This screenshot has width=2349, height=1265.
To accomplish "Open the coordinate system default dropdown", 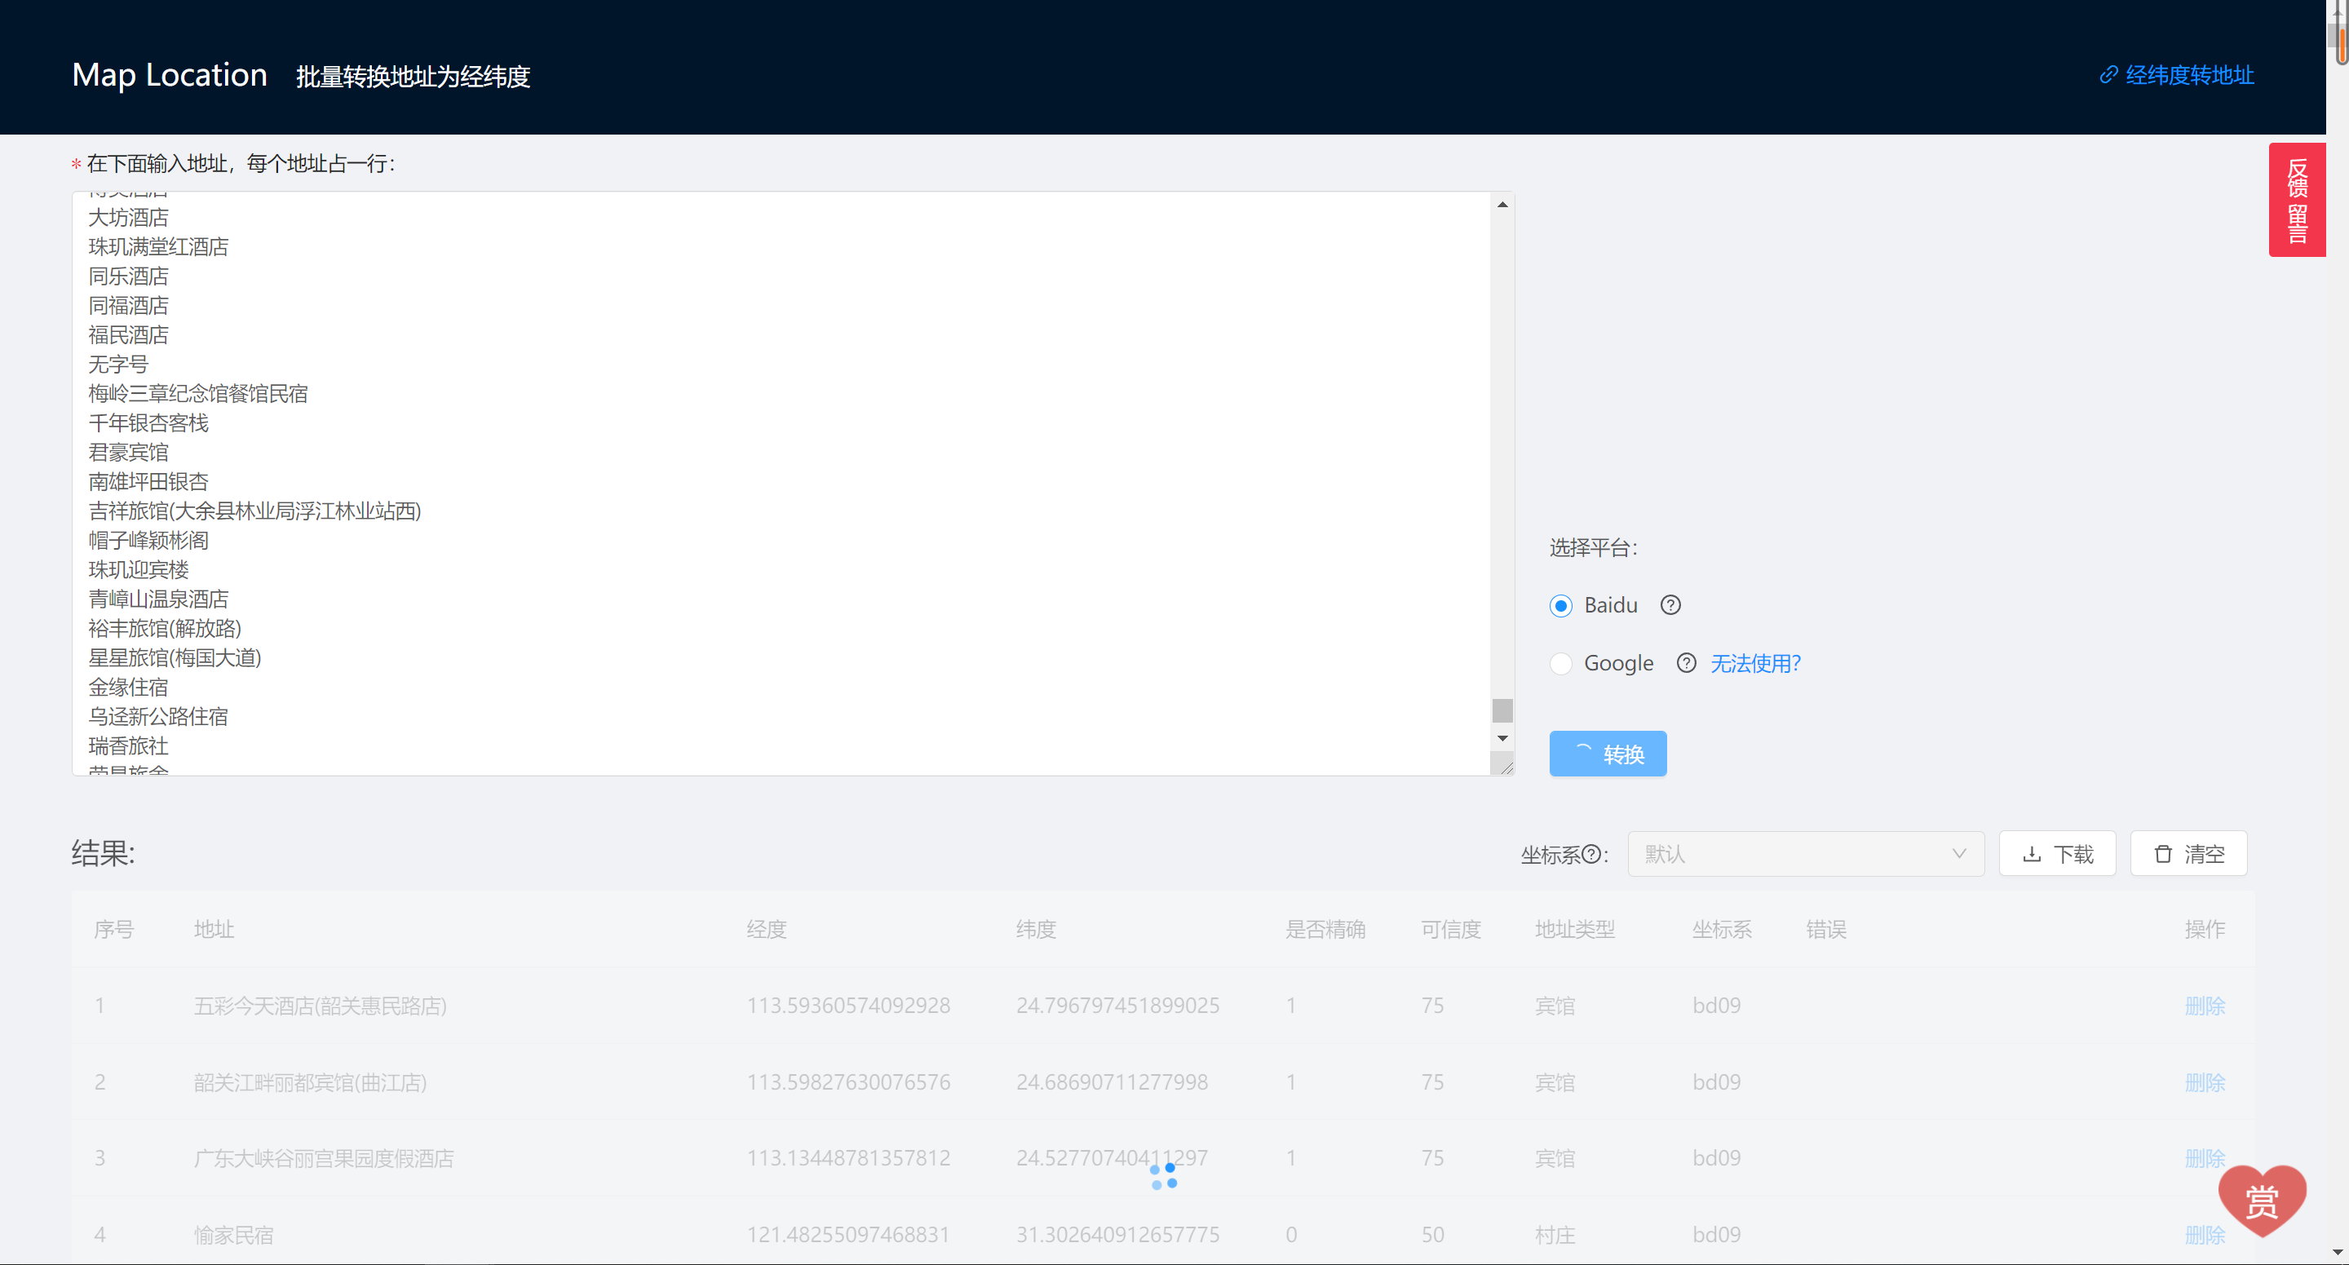I will [x=1787, y=855].
